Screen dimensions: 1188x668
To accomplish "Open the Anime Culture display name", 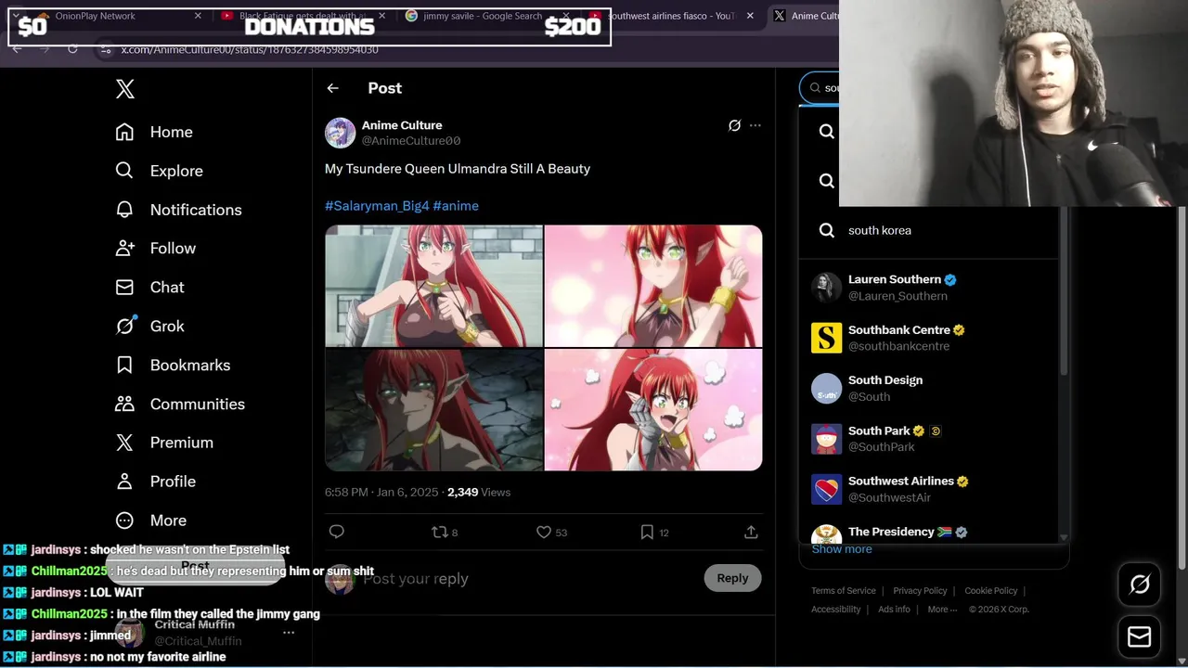I will [x=402, y=125].
